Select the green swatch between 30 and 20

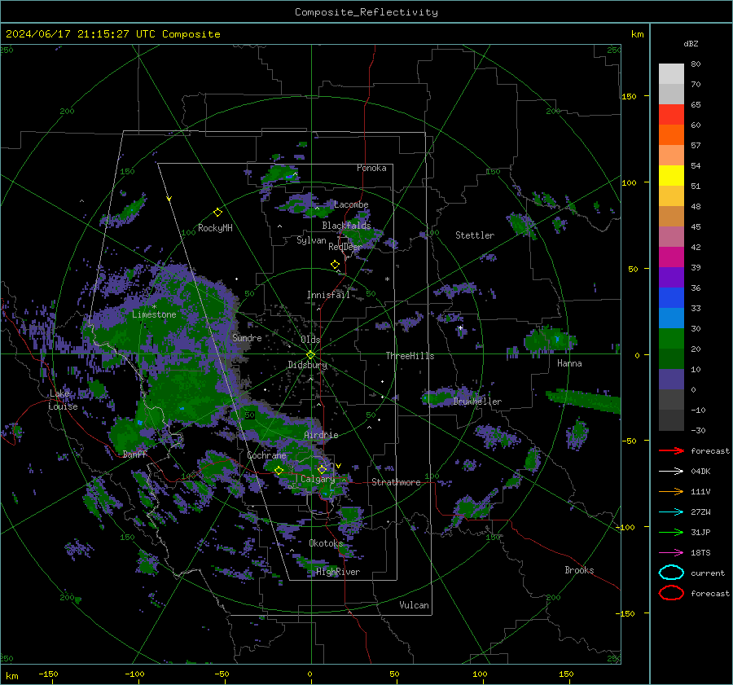coord(671,339)
